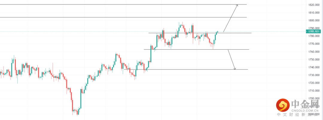Select the 1810.000 price axis label
Image resolution: width=323 pixels, height=120 pixels.
314,13
